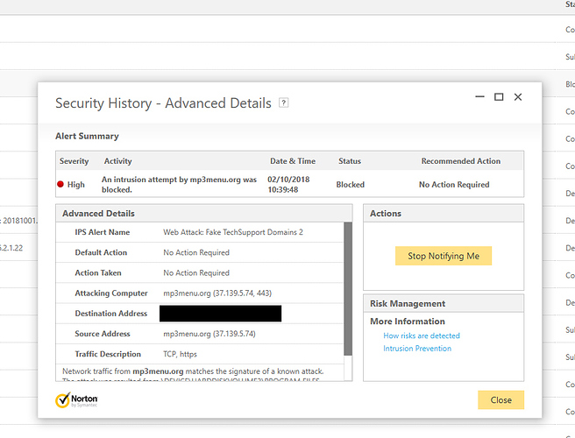Click the Activity column header

tap(117, 161)
